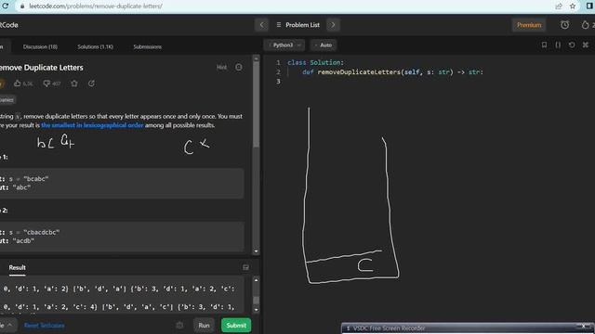Toggle fullscreen editor icon
This screenshot has width=595, height=334.
coord(586,45)
